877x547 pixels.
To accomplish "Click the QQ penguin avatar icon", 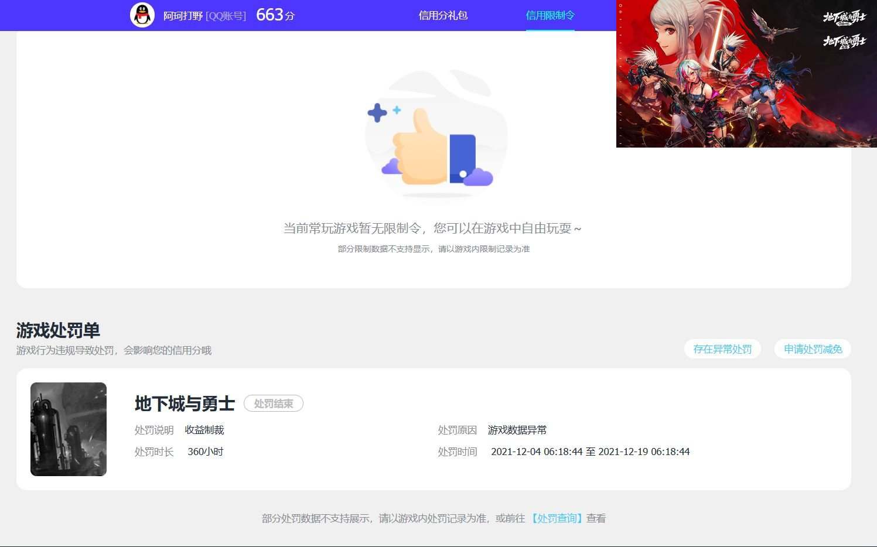I will [x=142, y=15].
